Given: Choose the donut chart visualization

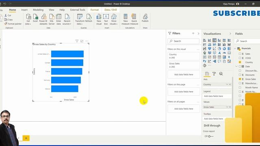Looking at the screenshot, I should [224, 49].
